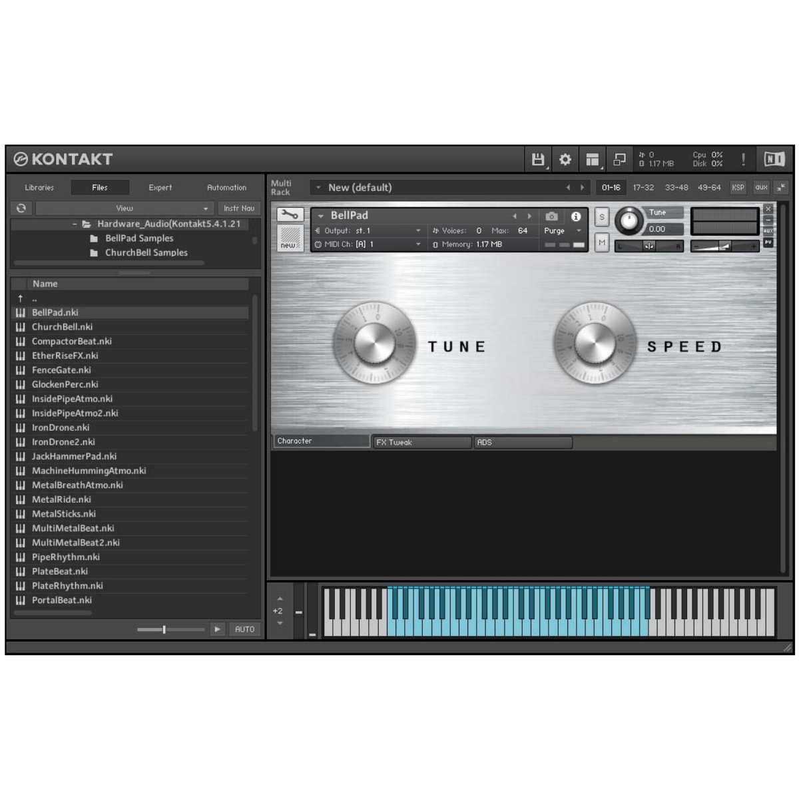Toggle the aux sends in rack header
The width and height of the screenshot is (799, 799).
761,188
